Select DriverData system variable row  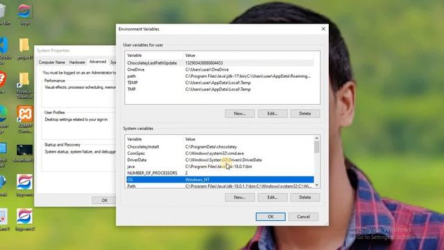click(x=220, y=160)
